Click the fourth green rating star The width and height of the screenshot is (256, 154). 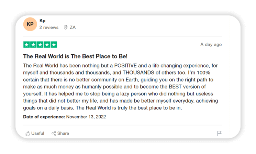[47, 44]
